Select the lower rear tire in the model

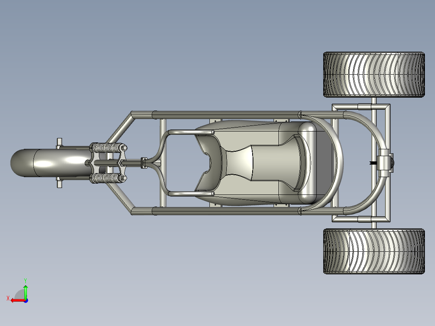click(x=374, y=251)
